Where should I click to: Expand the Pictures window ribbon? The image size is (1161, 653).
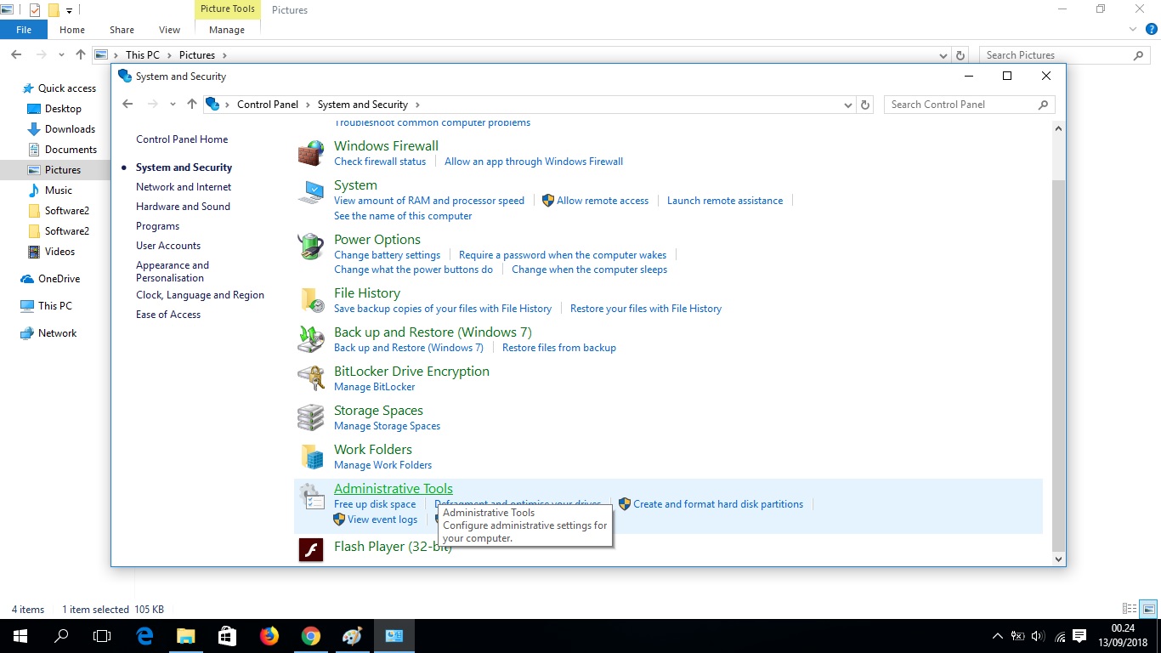(x=1132, y=29)
